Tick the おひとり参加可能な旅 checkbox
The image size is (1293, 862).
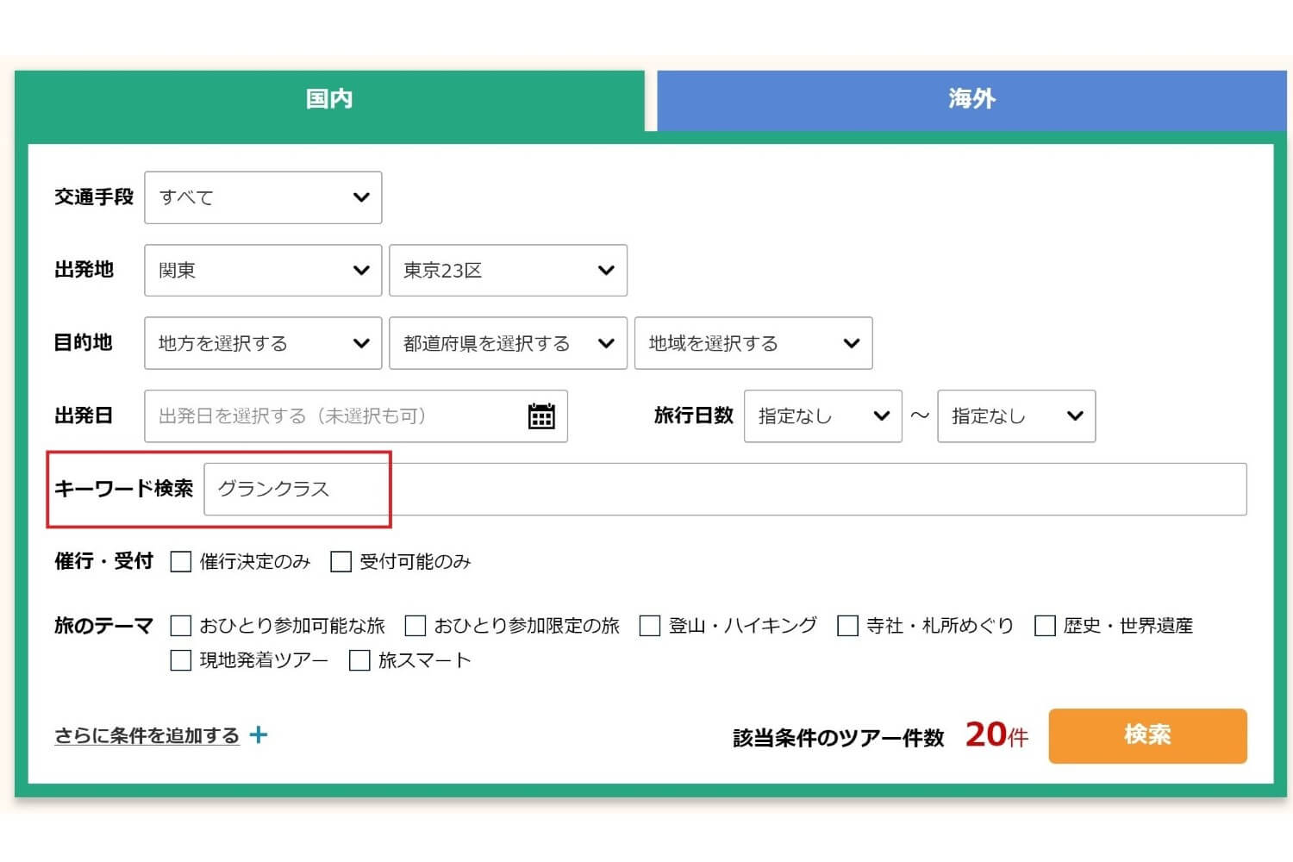(181, 626)
